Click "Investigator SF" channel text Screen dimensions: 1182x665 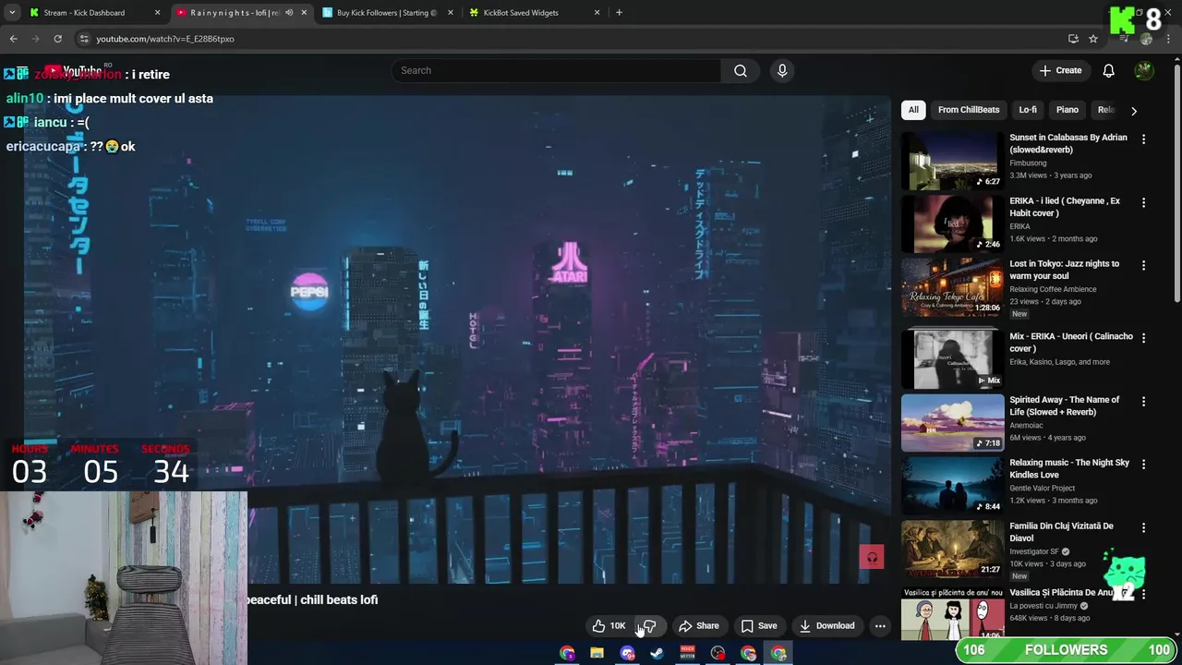pos(1034,551)
